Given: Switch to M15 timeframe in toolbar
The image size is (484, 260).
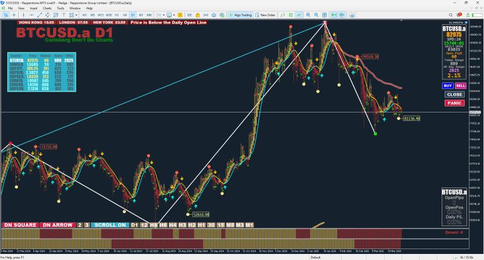Looking at the screenshot, I should [100, 15].
